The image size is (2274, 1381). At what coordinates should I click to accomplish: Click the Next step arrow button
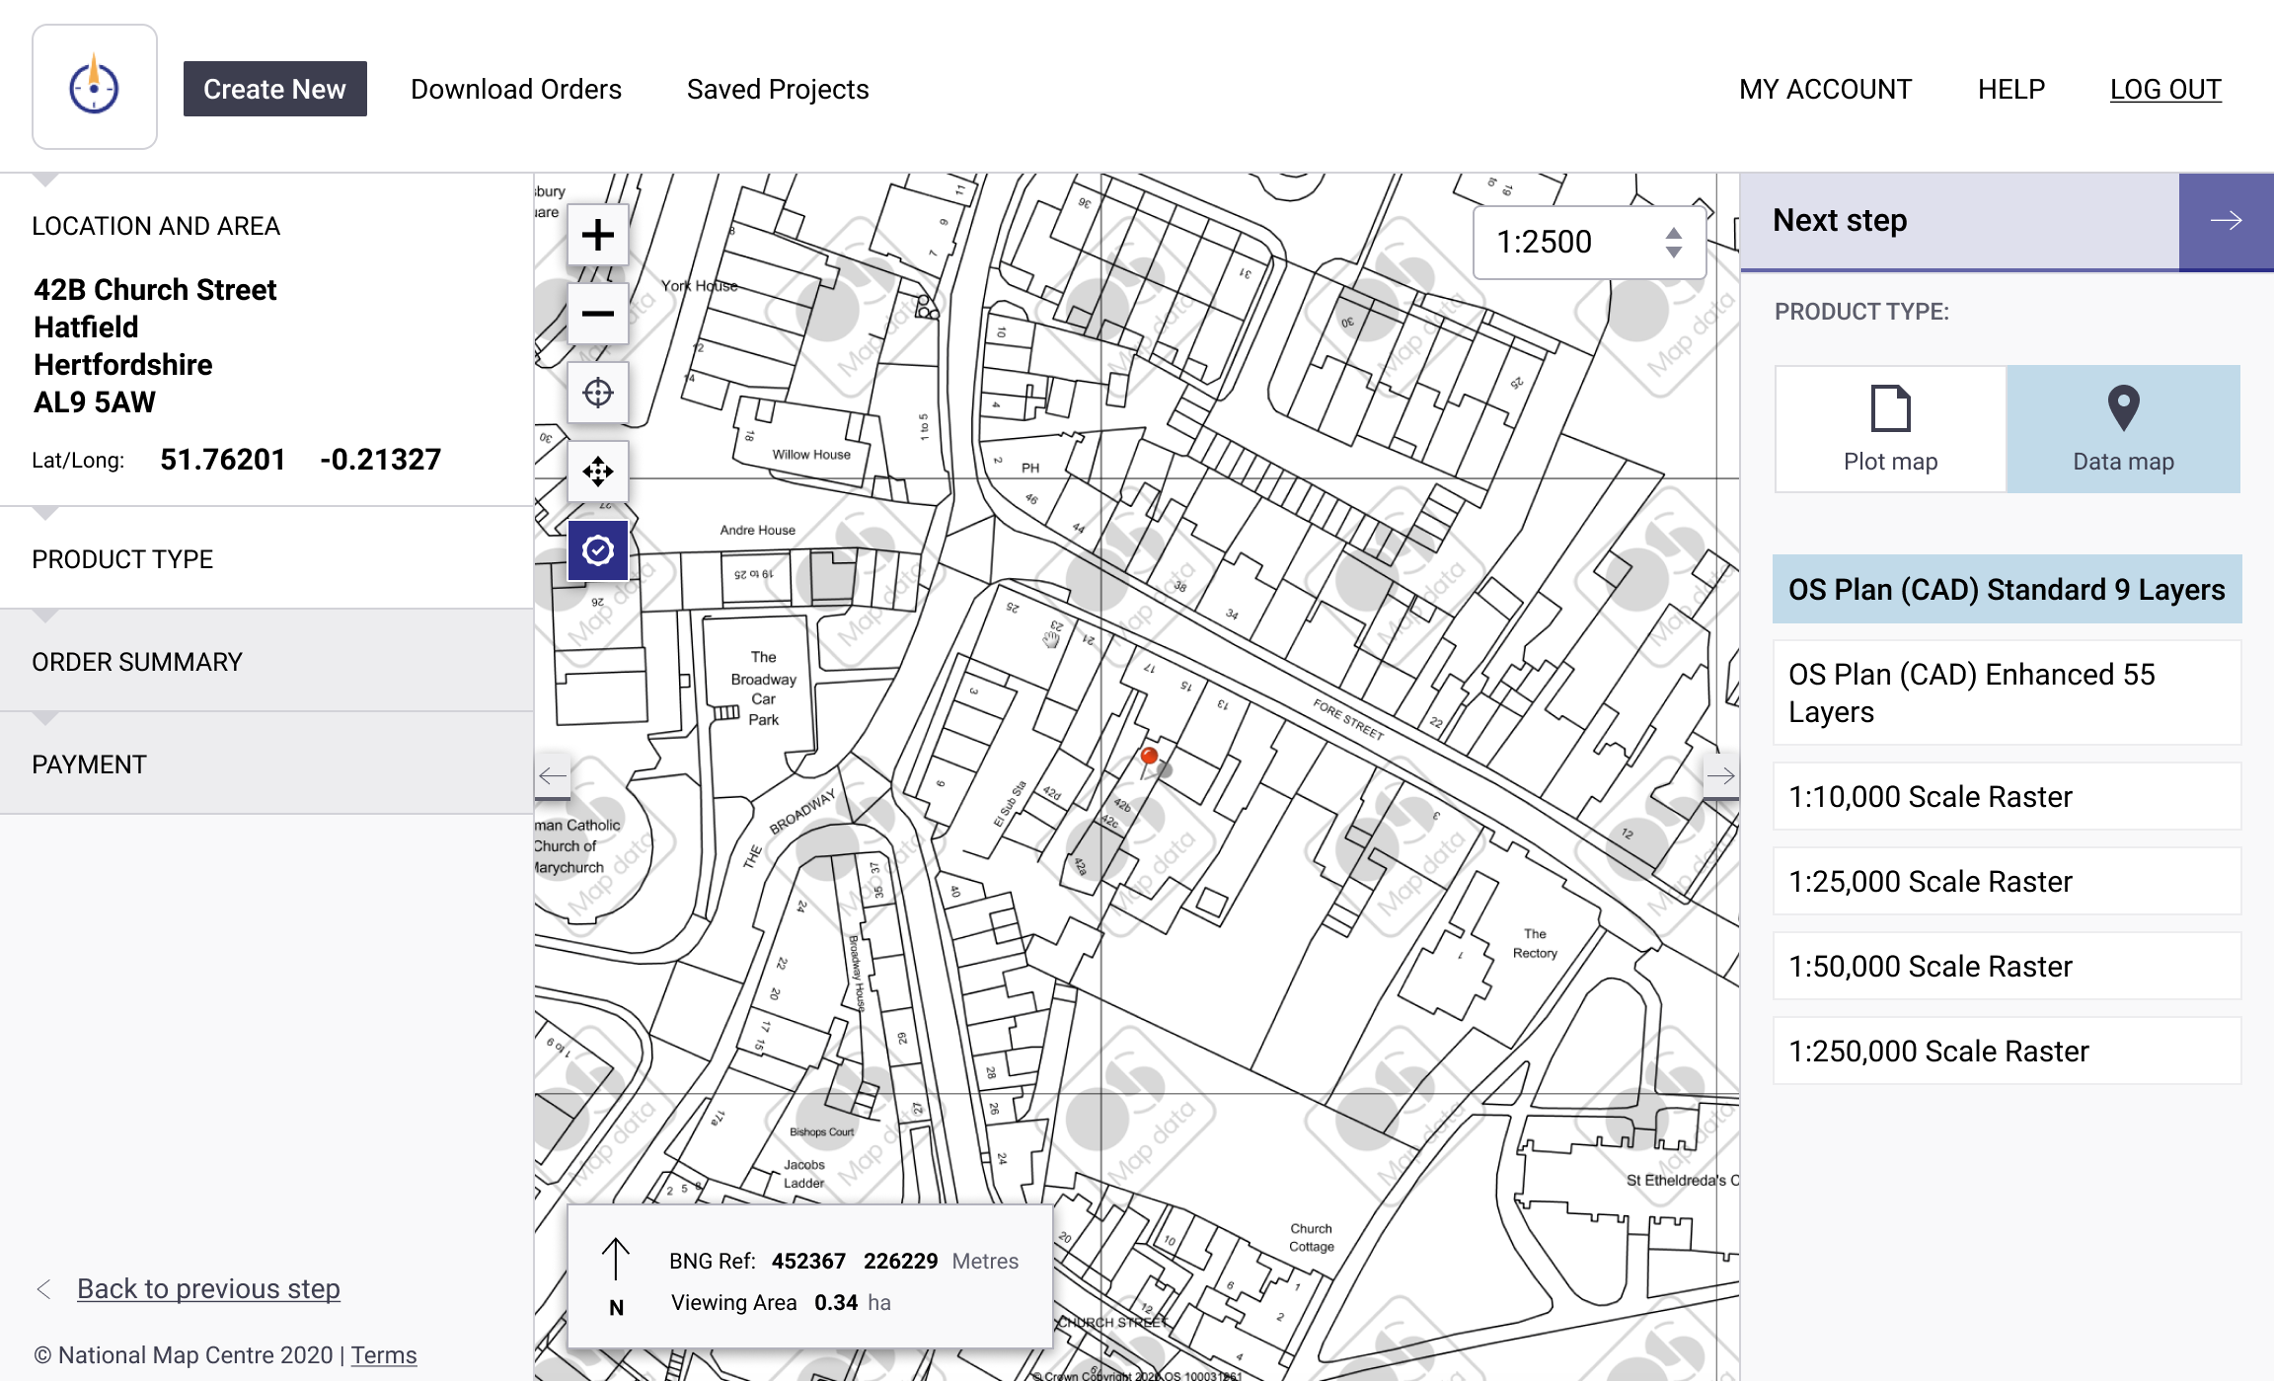(2226, 221)
